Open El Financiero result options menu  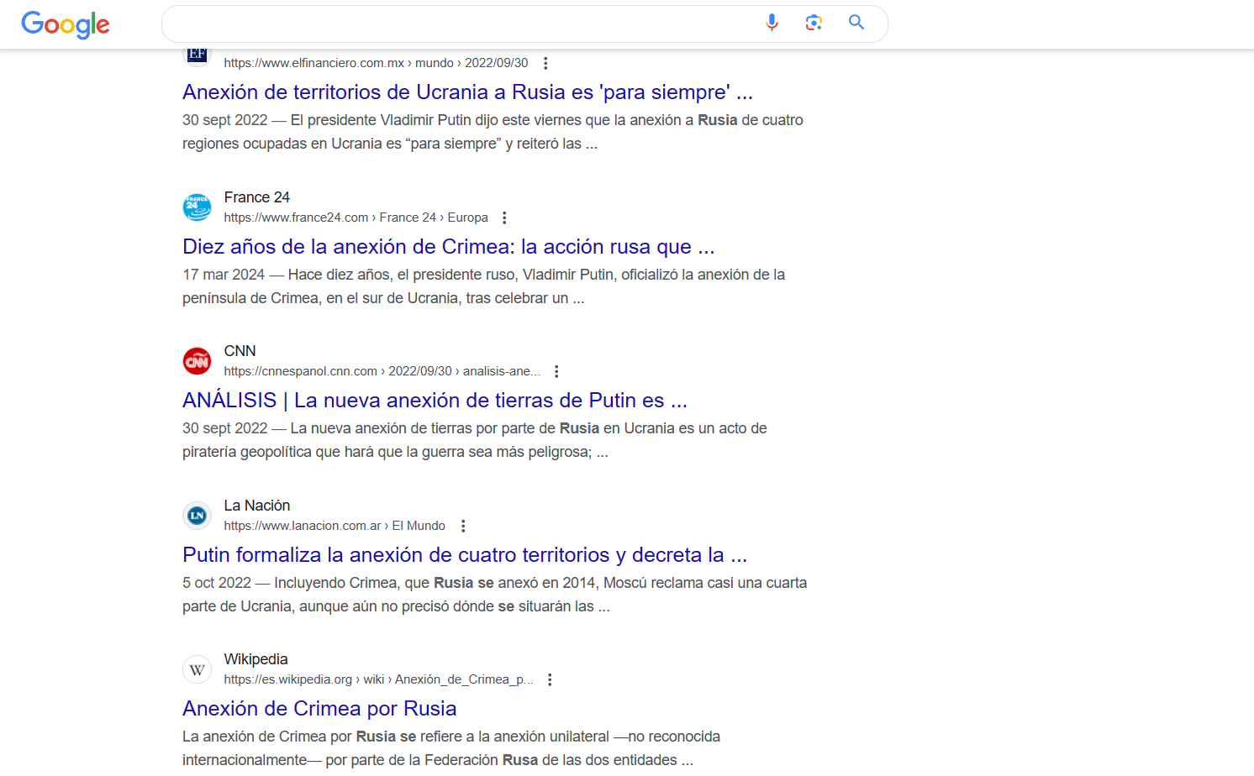(x=545, y=63)
